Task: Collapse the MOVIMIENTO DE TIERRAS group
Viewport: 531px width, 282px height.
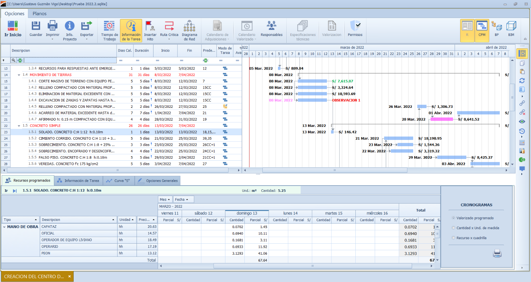Action: click(19, 75)
